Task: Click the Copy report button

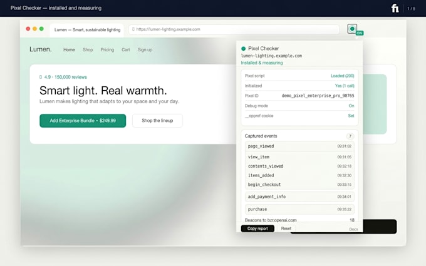Action: pyautogui.click(x=257, y=228)
